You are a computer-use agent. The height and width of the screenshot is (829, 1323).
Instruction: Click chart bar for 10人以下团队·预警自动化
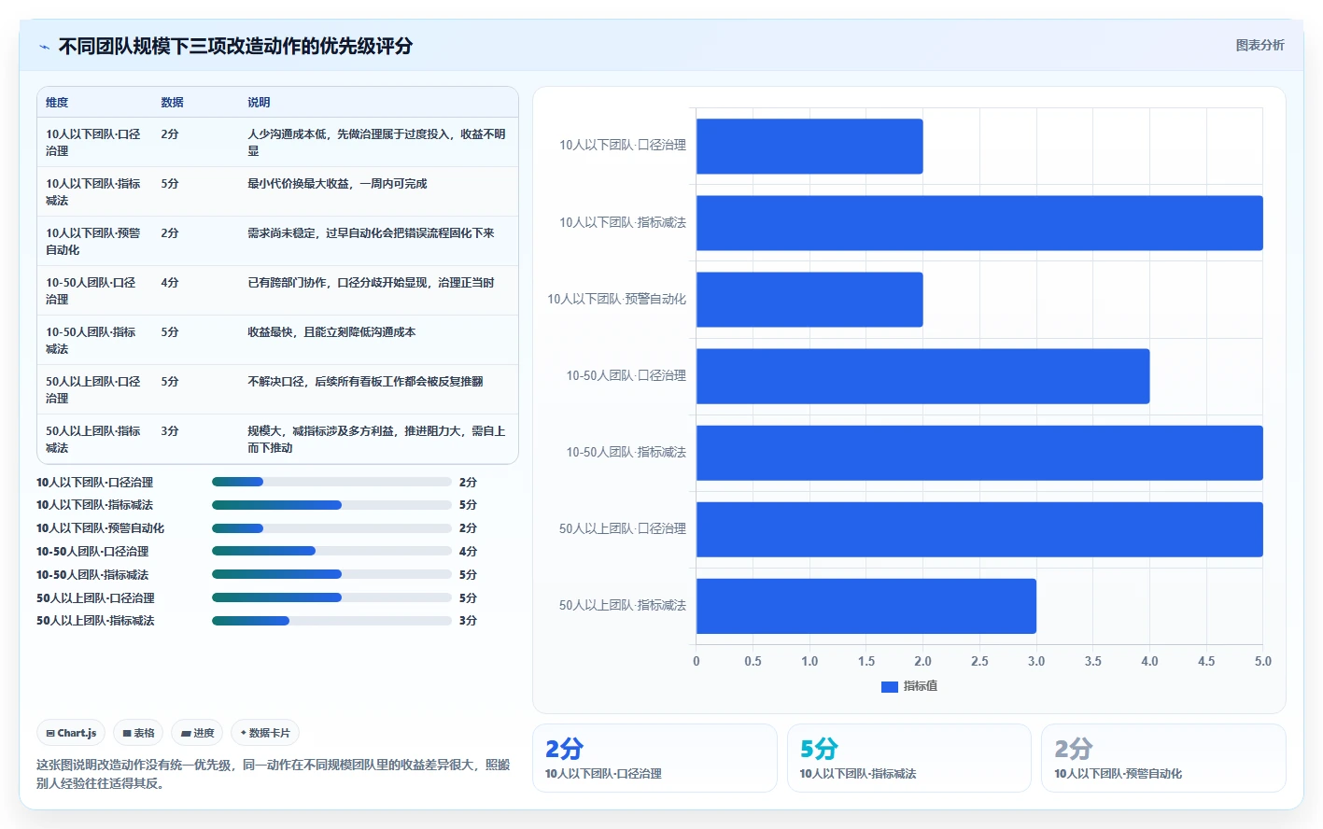coord(809,300)
